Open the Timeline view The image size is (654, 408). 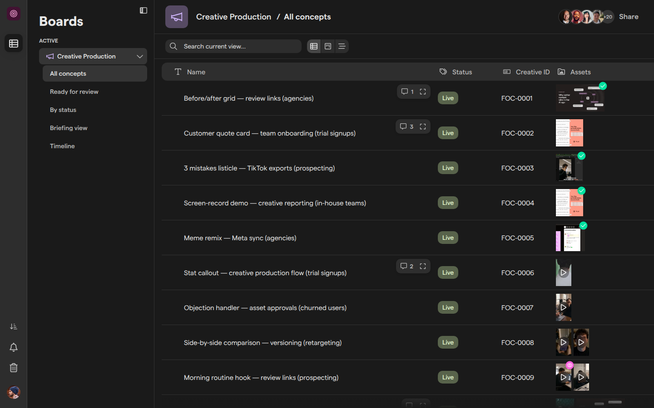tap(95, 146)
